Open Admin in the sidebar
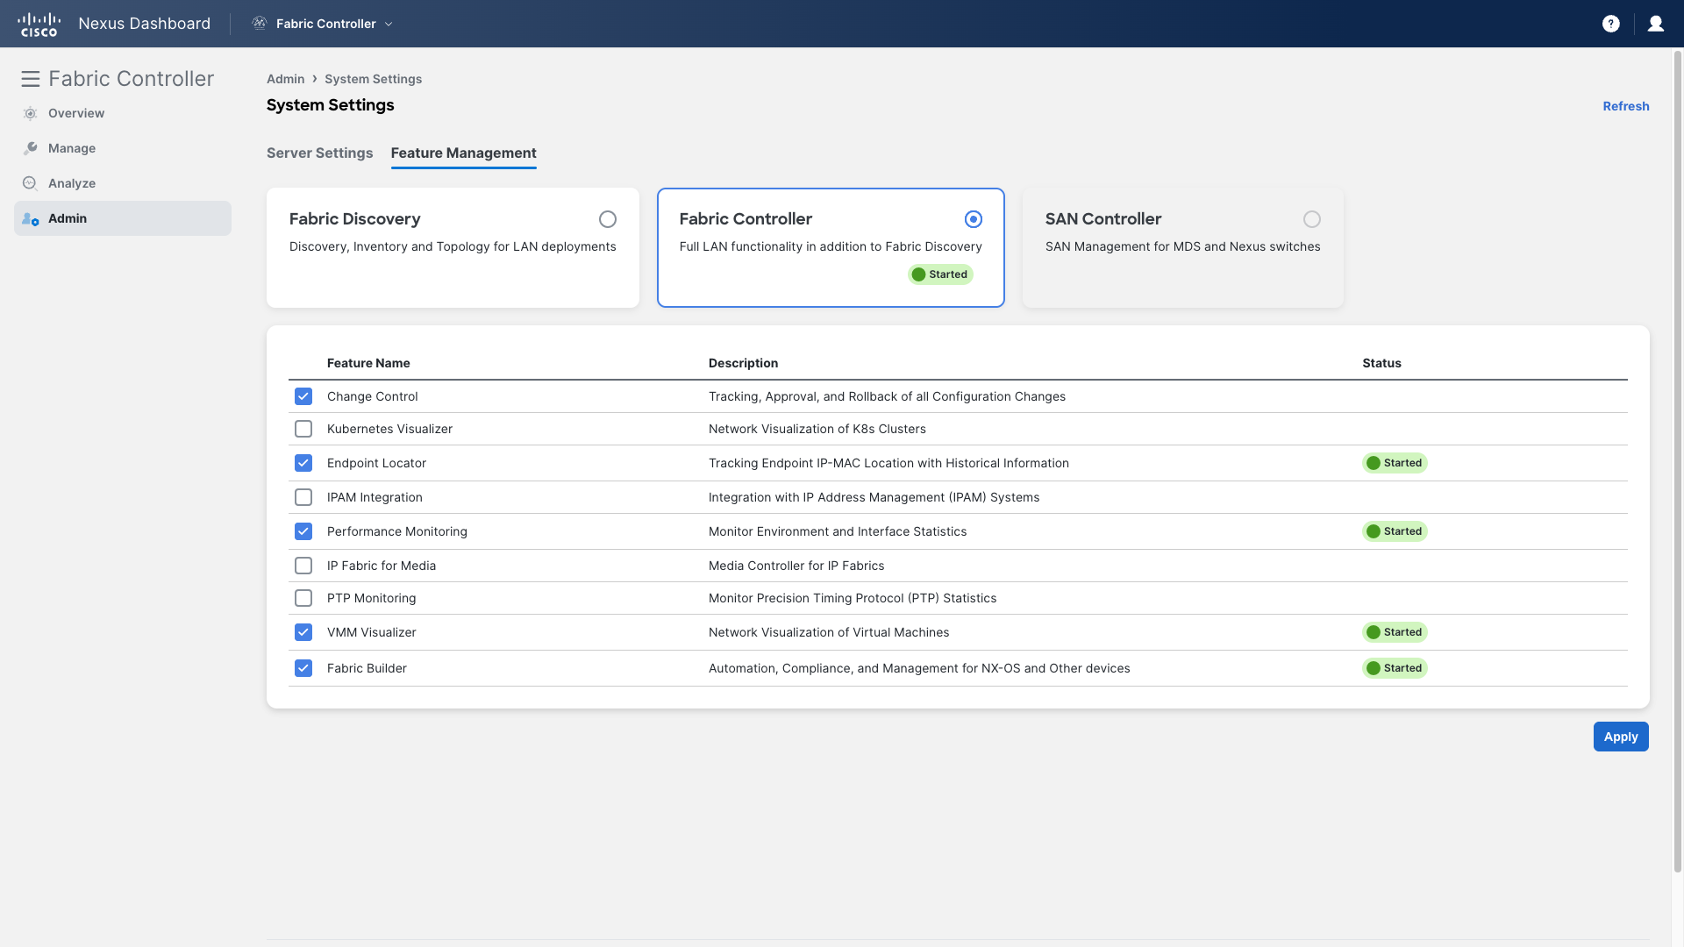 pos(123,218)
